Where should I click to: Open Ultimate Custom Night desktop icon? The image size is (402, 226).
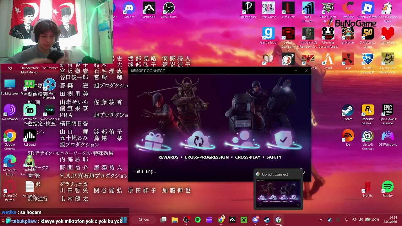[x=328, y=38]
